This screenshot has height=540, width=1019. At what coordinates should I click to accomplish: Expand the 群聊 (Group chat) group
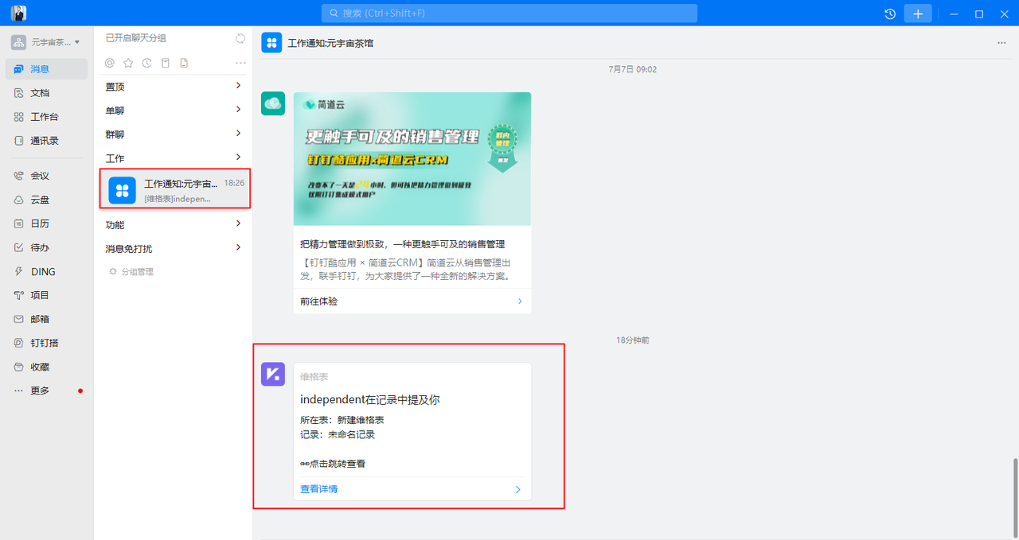pos(173,134)
